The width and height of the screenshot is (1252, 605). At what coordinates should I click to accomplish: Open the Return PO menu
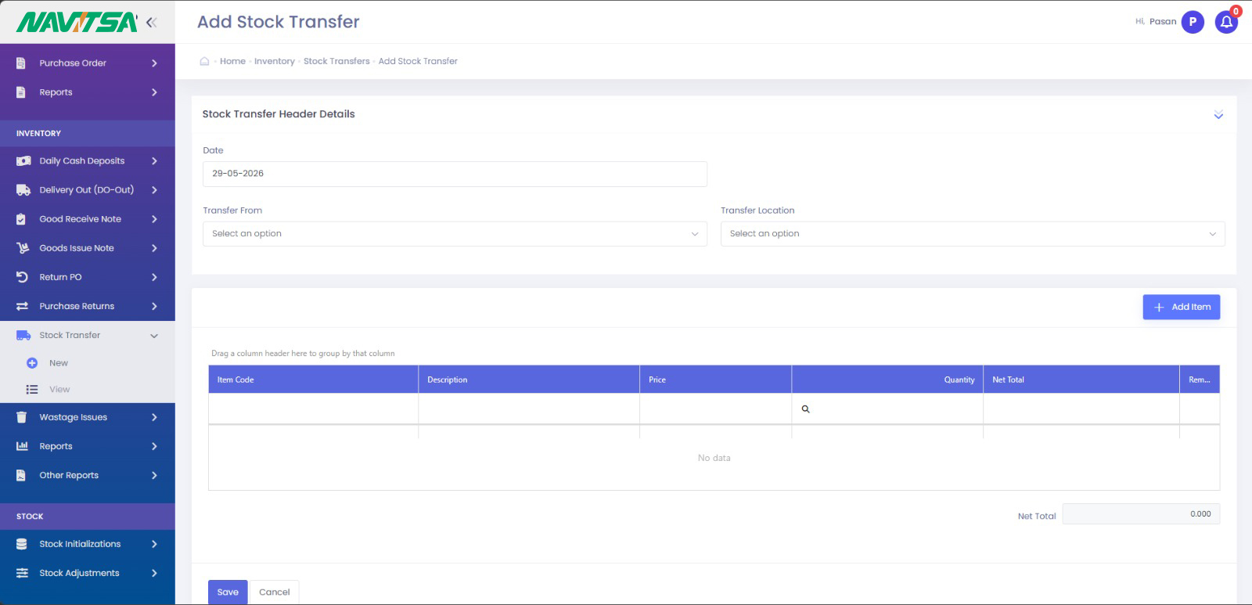88,277
